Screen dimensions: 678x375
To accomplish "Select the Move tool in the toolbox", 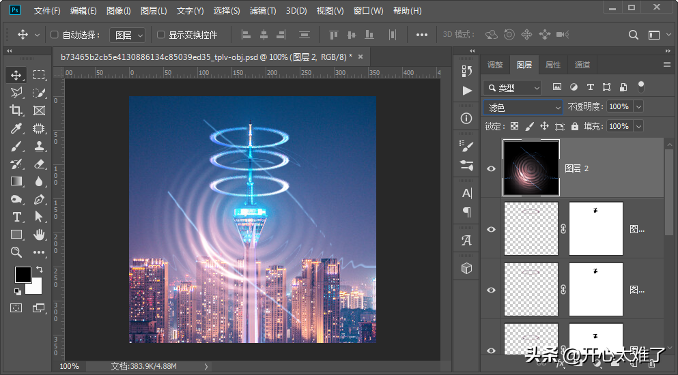I will click(16, 75).
